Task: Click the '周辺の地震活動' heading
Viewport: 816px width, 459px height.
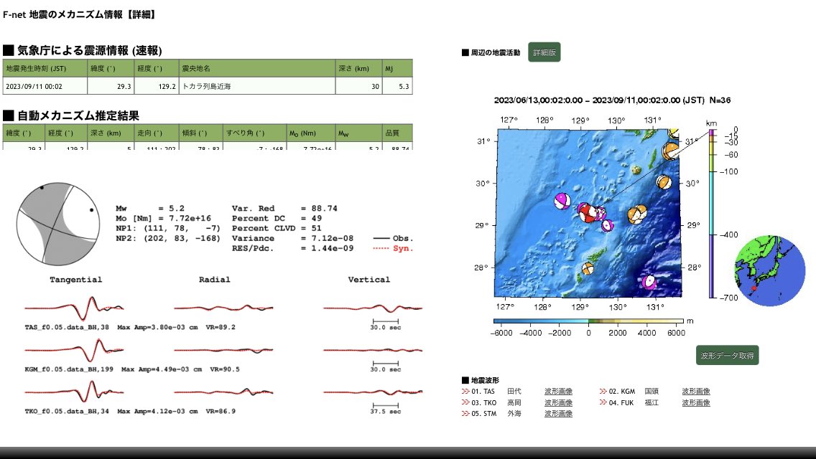Action: coord(496,52)
